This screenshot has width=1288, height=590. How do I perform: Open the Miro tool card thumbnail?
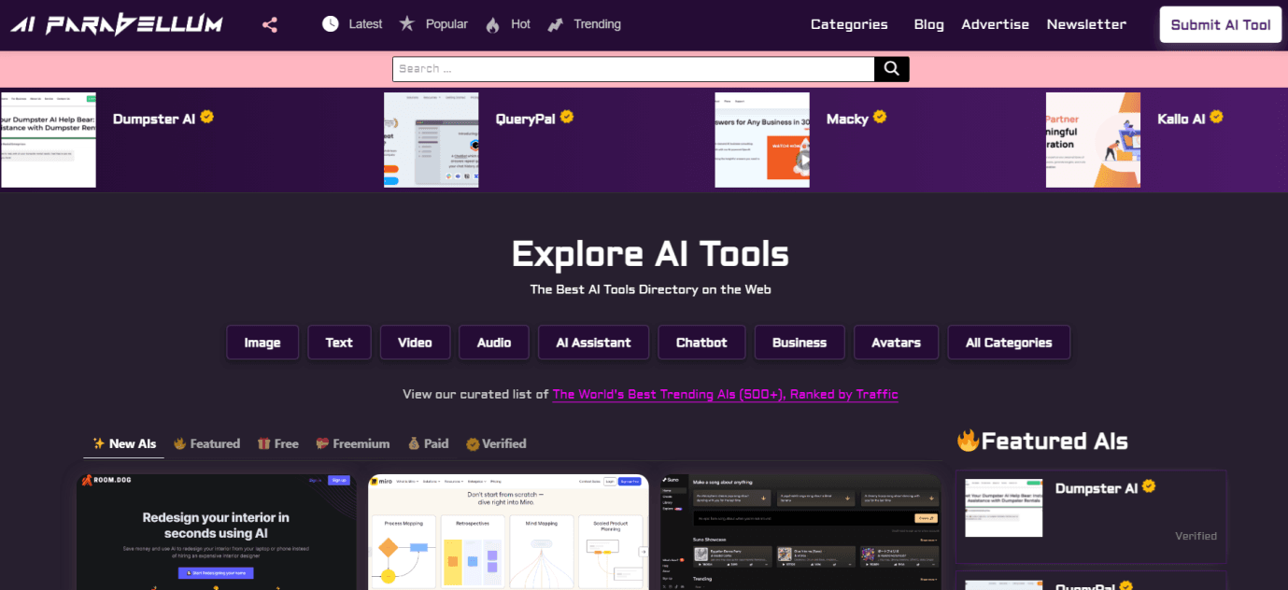pyautogui.click(x=509, y=531)
